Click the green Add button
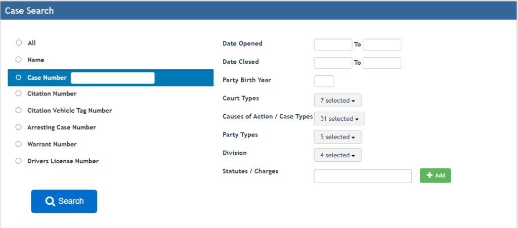This screenshot has height=228, width=518. coord(435,175)
